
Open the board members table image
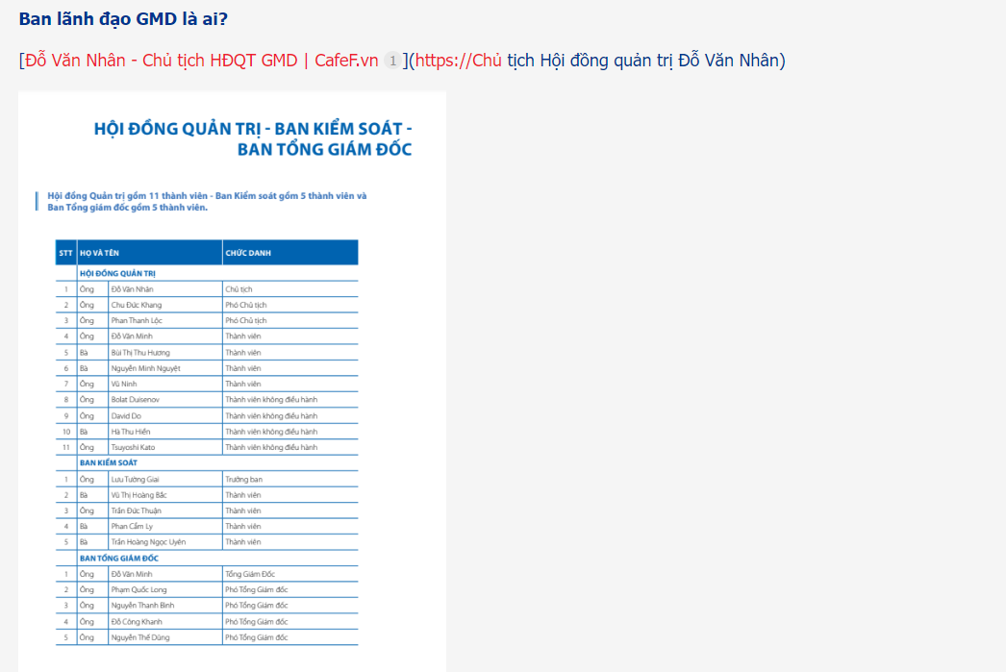point(232,382)
